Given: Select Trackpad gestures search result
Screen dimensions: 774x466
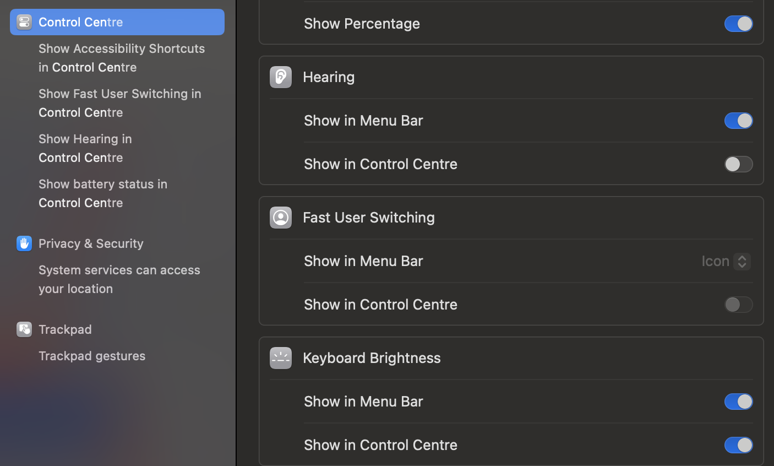Looking at the screenshot, I should point(92,356).
